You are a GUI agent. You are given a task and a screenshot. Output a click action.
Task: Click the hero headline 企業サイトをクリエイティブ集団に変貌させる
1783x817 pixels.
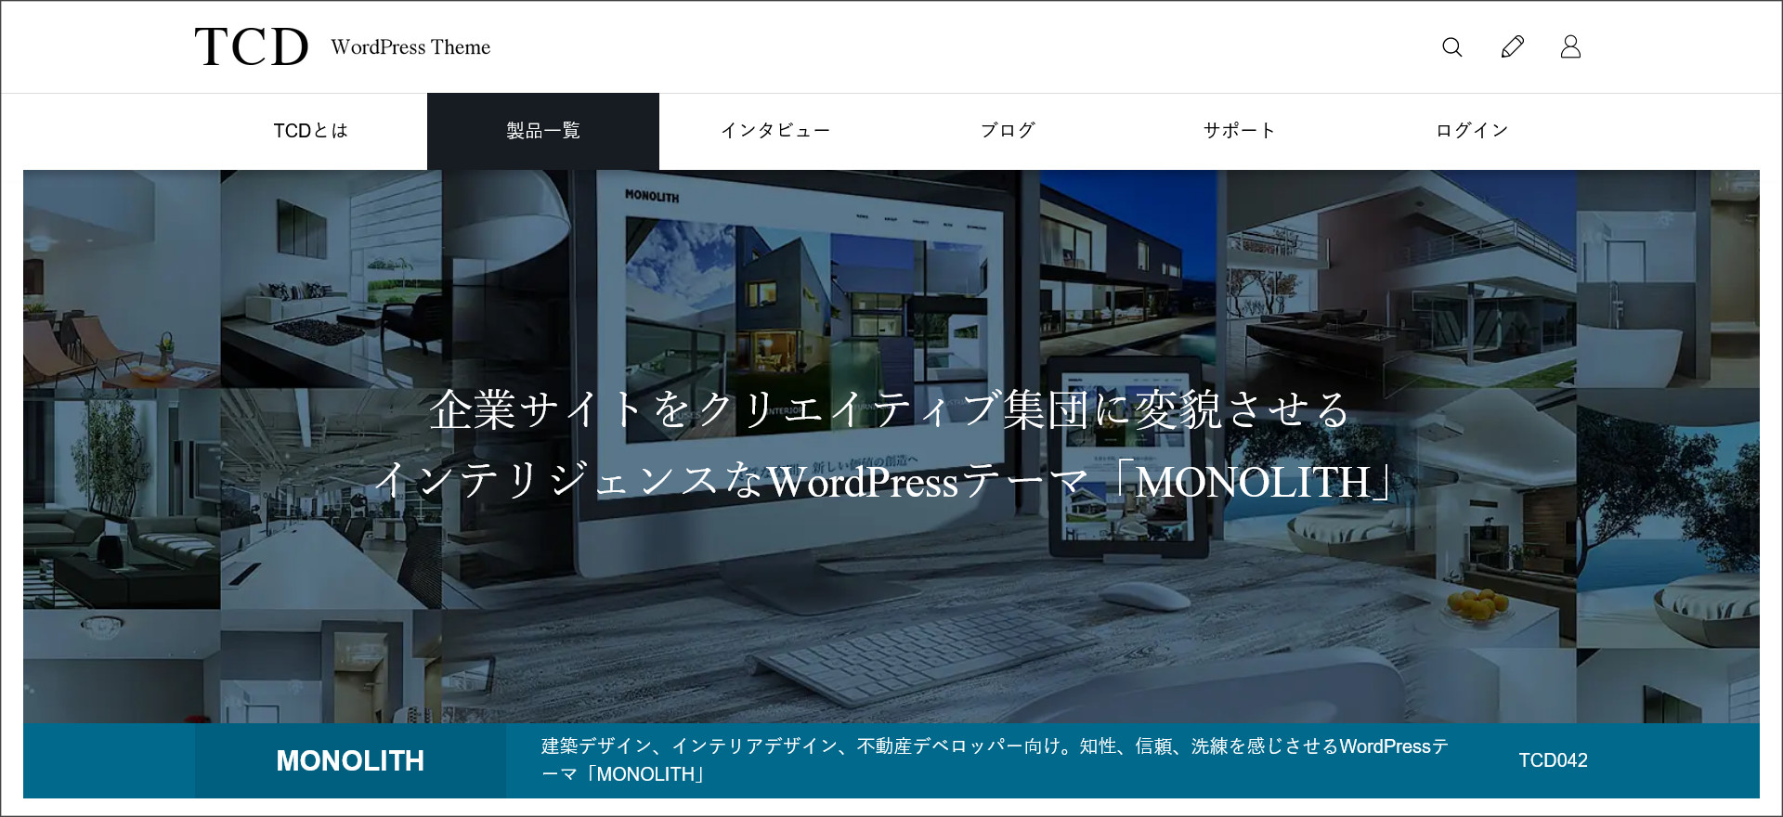pyautogui.click(x=890, y=409)
